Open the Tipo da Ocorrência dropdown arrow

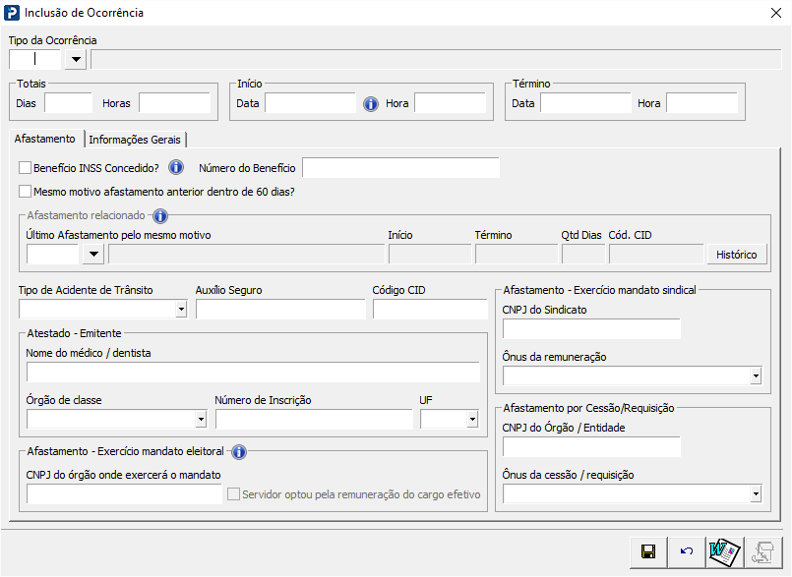click(76, 59)
